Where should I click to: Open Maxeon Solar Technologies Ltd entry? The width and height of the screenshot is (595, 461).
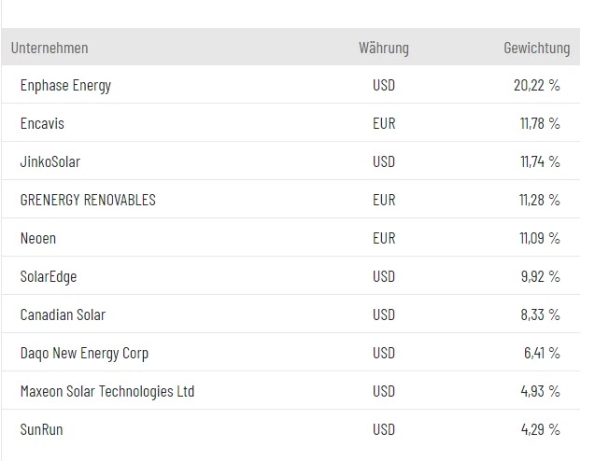[x=107, y=391]
